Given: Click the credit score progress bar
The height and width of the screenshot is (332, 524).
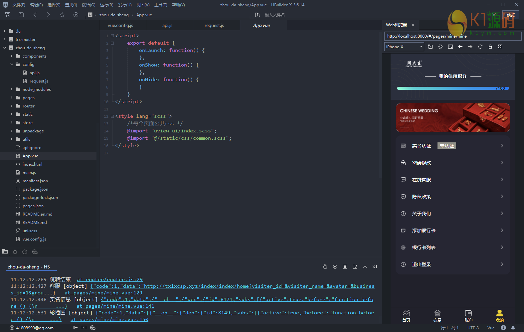Looking at the screenshot, I should click(452, 88).
